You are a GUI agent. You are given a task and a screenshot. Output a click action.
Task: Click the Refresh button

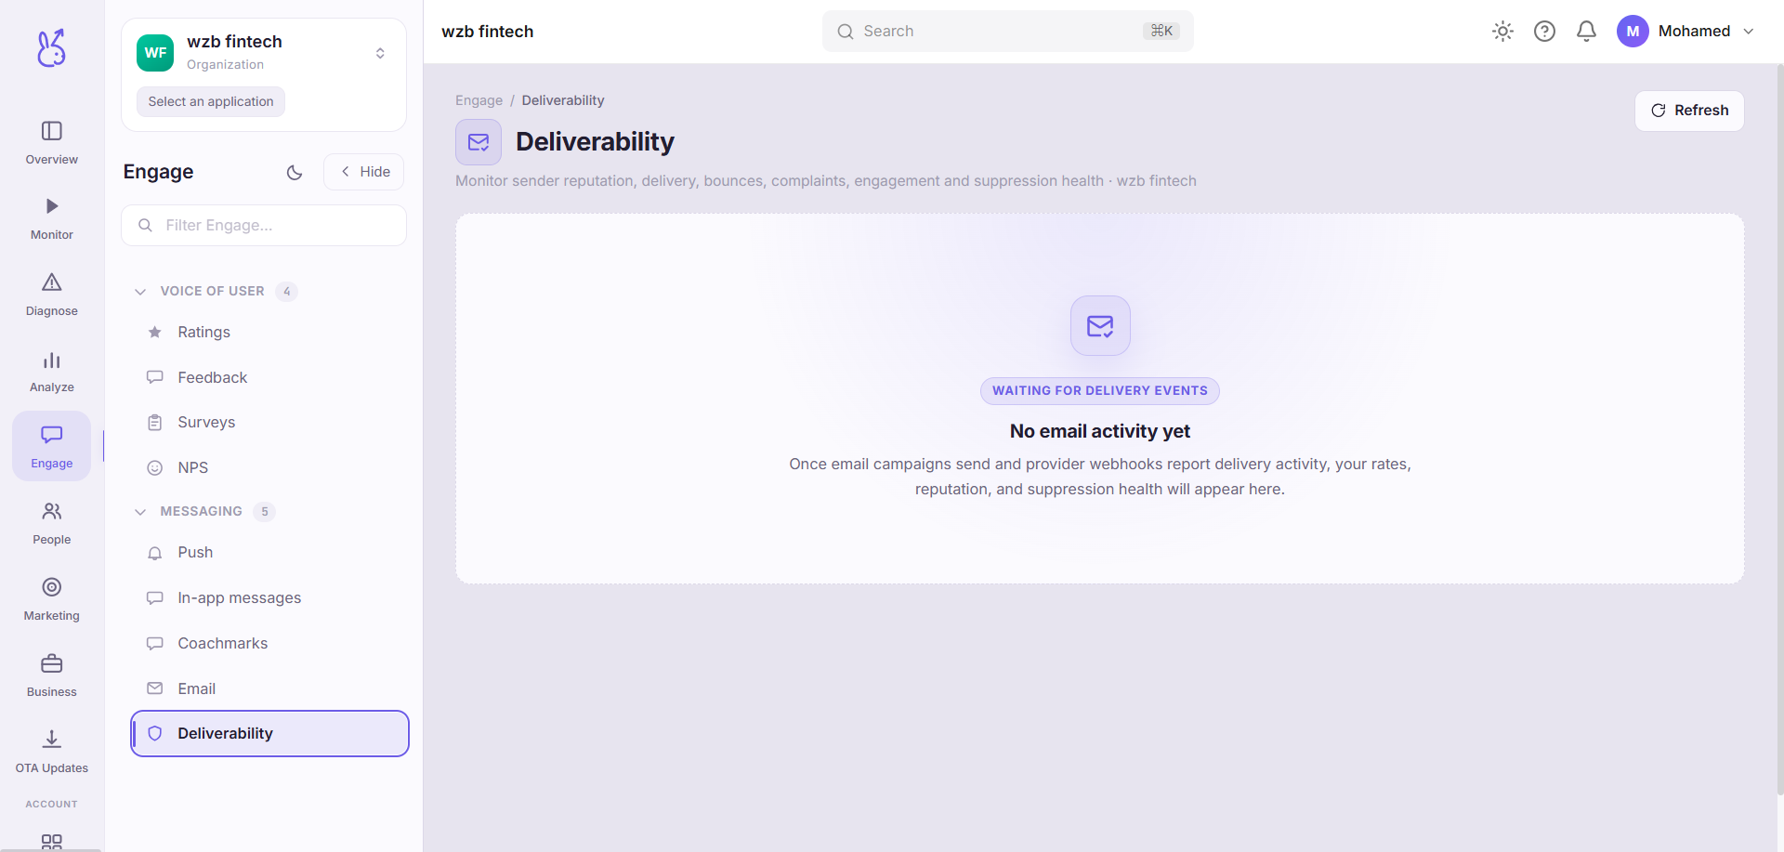(x=1689, y=111)
